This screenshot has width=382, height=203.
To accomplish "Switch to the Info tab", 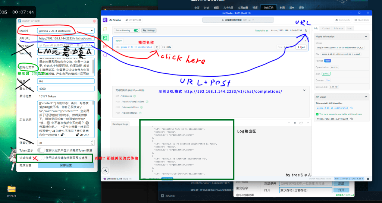I will [316, 28].
